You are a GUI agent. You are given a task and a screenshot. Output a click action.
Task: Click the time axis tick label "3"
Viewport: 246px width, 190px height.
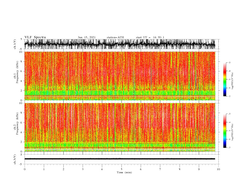coord(83,169)
